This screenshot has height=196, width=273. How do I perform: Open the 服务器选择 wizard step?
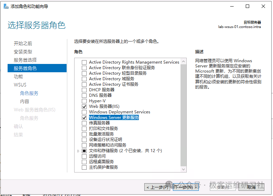pos(25,60)
